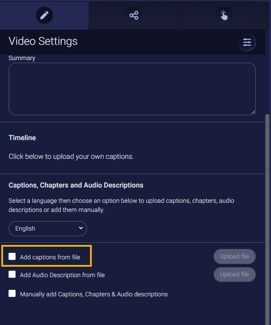Image resolution: width=271 pixels, height=325 pixels.
Task: Enable Add captions from file checkbox
Action: [12, 257]
